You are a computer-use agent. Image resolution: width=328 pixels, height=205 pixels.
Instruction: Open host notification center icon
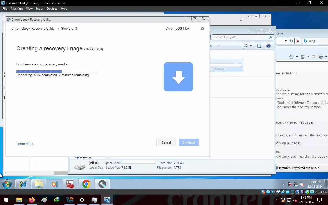click(320, 200)
